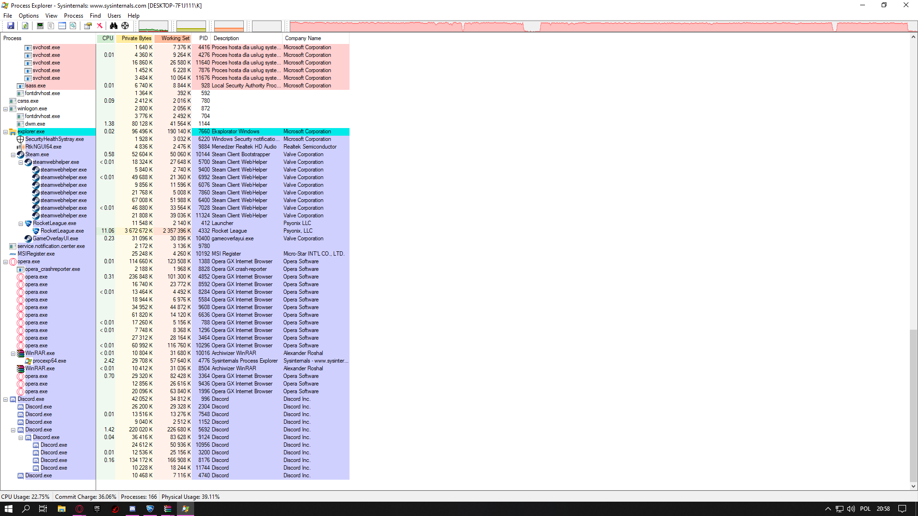Collapse the top-level opera.exe node
The height and width of the screenshot is (516, 918).
click(6, 262)
